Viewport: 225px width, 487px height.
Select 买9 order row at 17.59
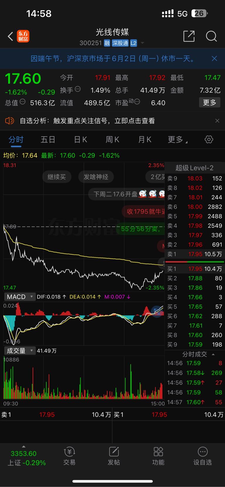click(195, 345)
